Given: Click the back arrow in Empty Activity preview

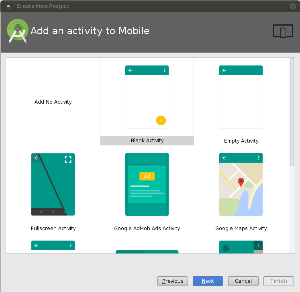Looking at the screenshot, I should coord(224,70).
